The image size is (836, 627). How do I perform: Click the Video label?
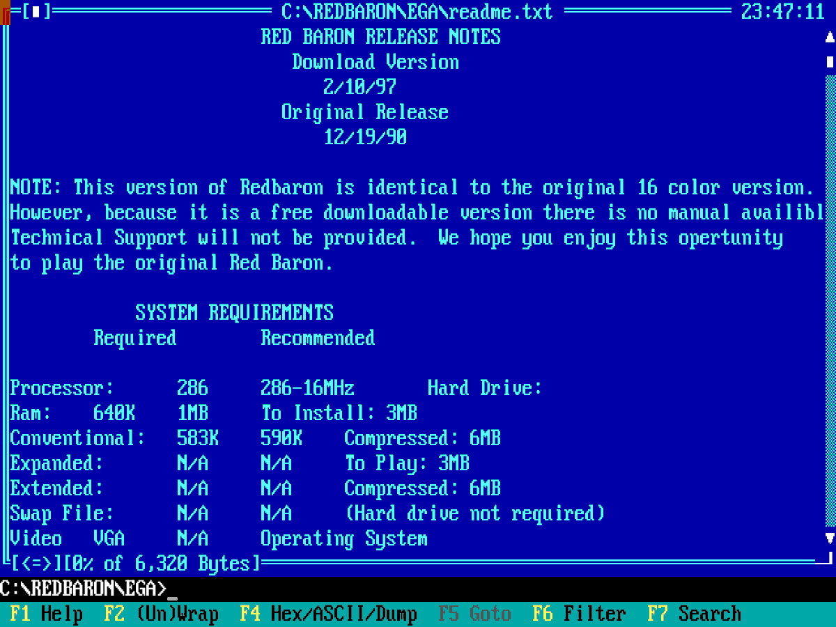tap(36, 539)
